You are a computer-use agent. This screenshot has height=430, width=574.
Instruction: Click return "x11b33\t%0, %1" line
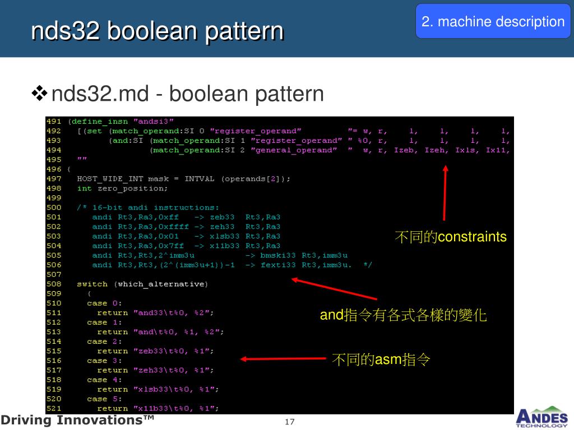158,408
